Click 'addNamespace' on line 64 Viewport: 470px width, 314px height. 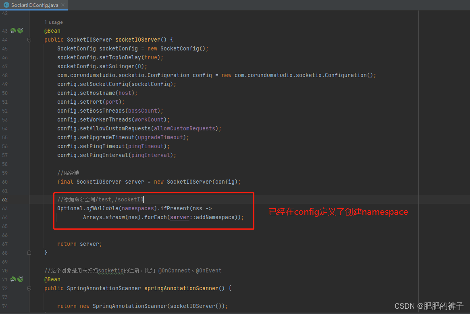[x=215, y=218]
